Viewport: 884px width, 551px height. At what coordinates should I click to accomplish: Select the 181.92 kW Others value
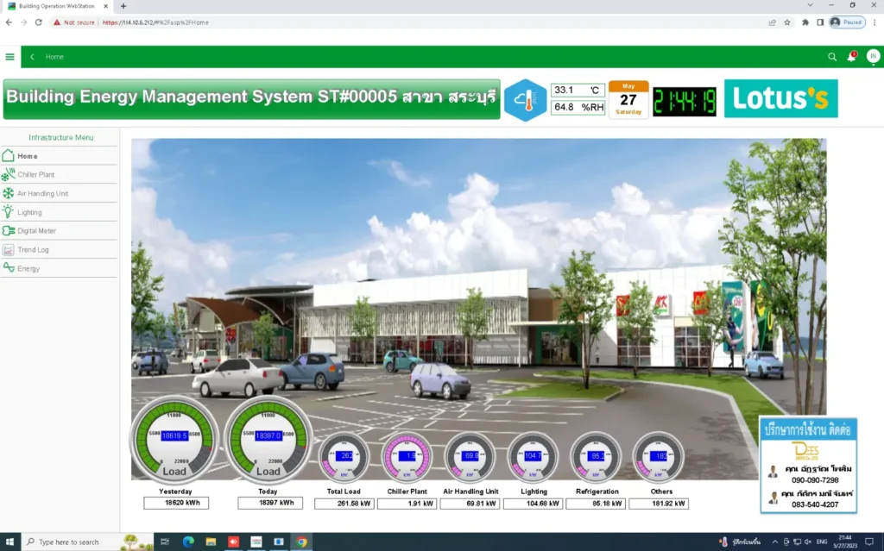click(659, 504)
